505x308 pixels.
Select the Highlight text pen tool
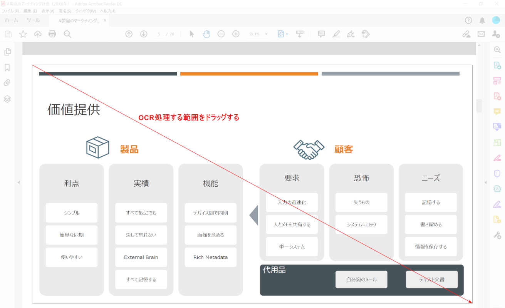[336, 34]
